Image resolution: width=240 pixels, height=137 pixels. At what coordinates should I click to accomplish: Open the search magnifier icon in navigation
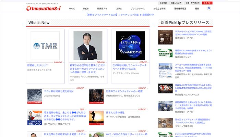pos(209,9)
